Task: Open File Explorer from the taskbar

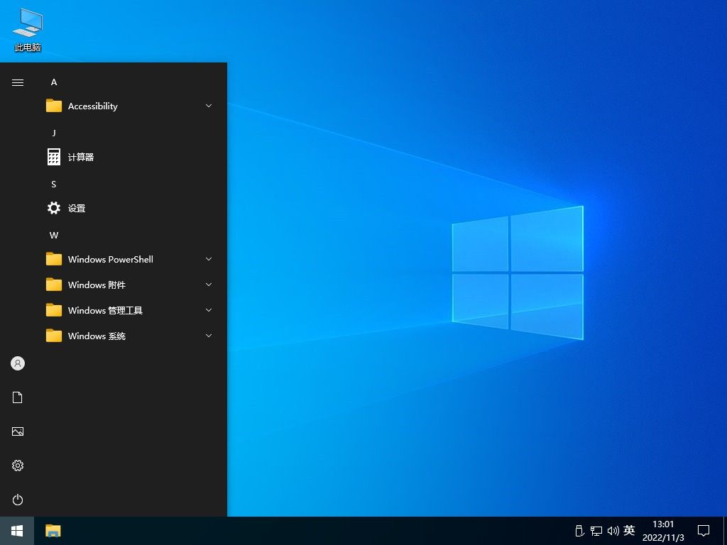Action: coord(53,531)
